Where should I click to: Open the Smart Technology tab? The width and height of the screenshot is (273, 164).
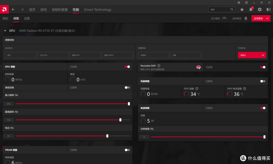click(x=98, y=10)
